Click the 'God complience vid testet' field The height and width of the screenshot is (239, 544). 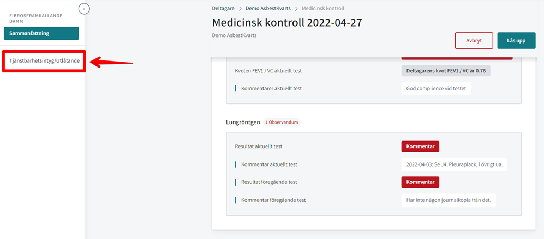point(436,88)
